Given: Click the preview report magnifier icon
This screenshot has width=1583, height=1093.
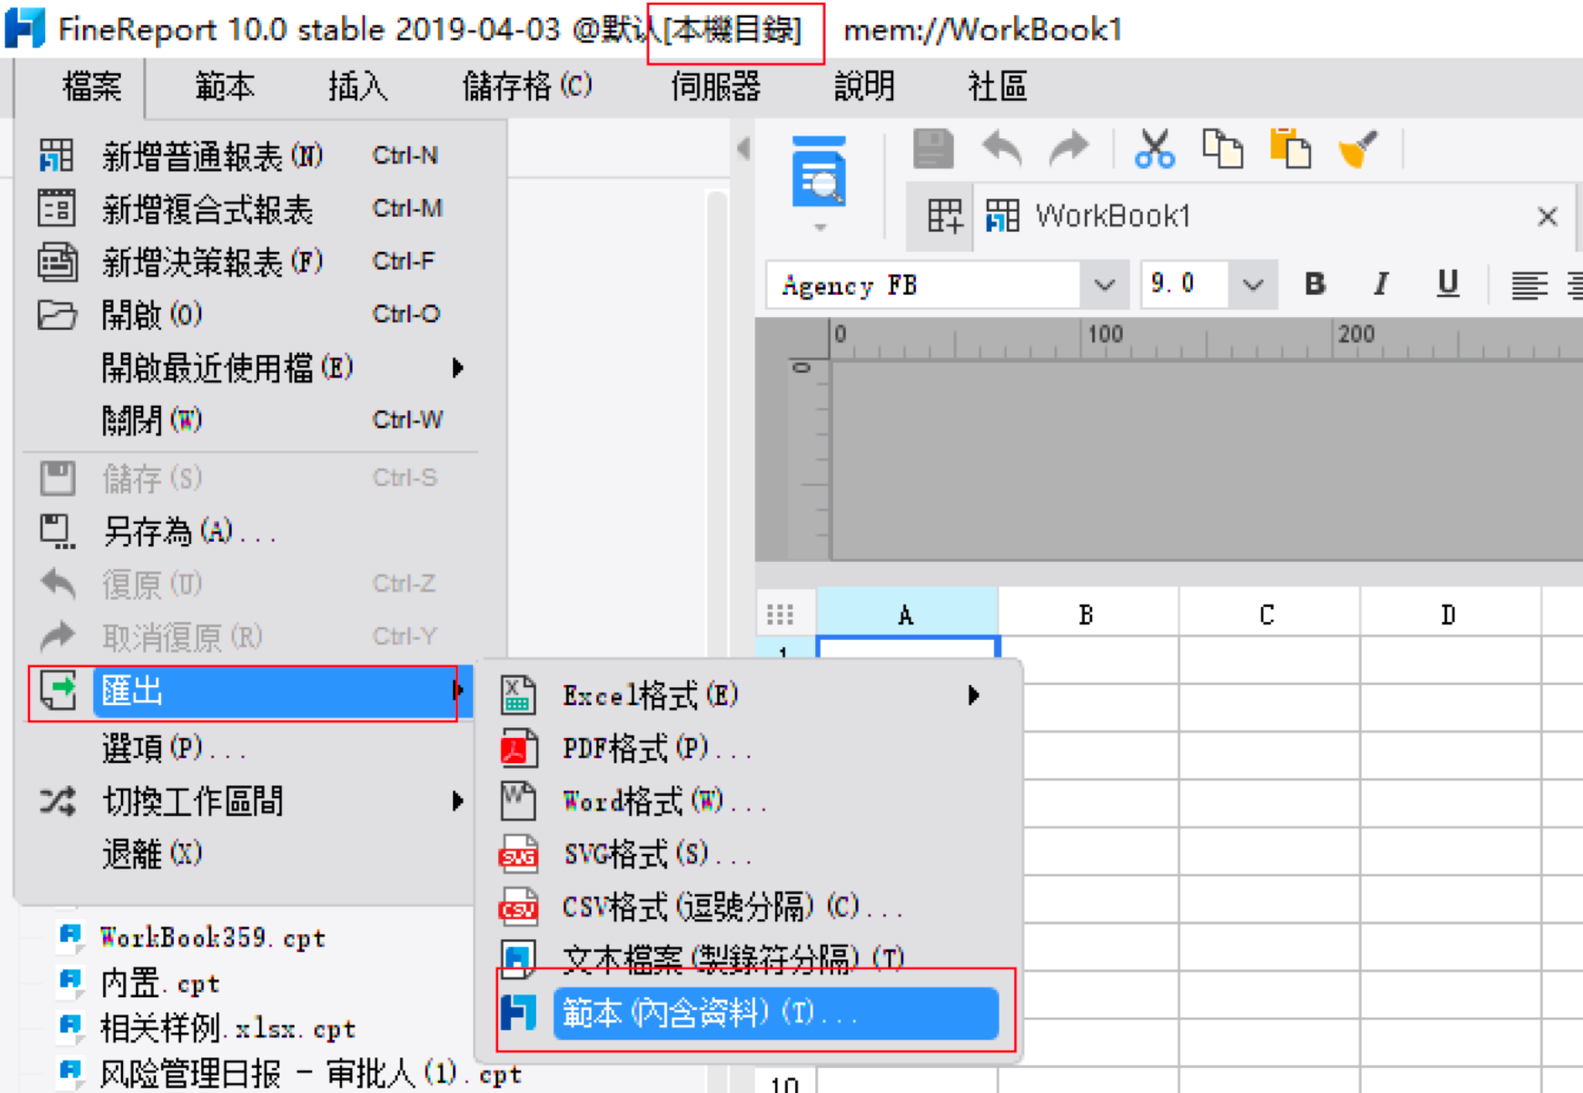Looking at the screenshot, I should point(818,171).
